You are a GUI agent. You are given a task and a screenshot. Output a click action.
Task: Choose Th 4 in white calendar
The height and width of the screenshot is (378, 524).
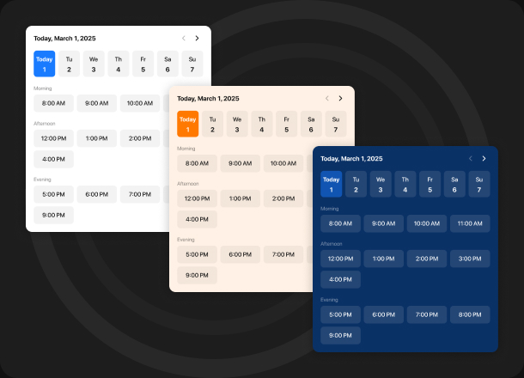pos(119,64)
